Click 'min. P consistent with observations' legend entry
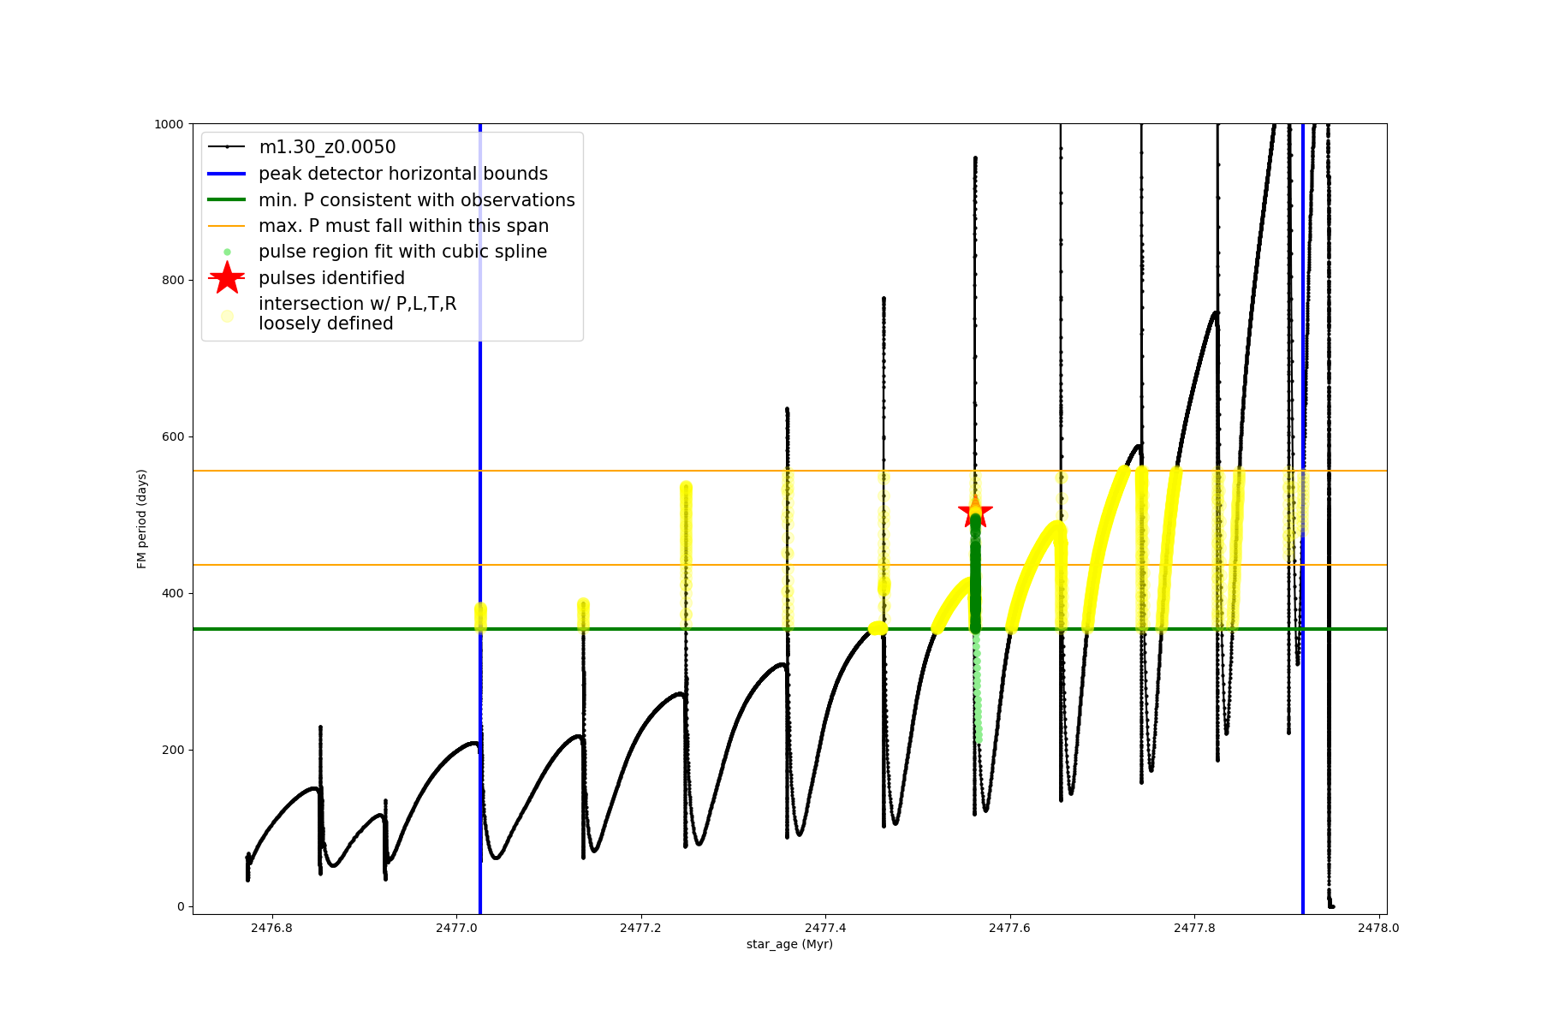The image size is (1541, 1027). 416,200
